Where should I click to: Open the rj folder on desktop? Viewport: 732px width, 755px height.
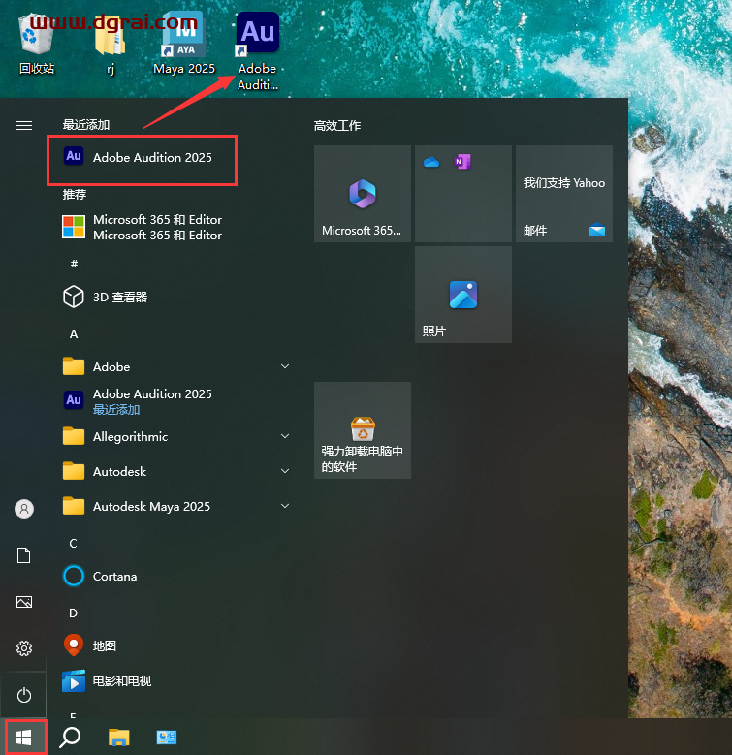[111, 47]
